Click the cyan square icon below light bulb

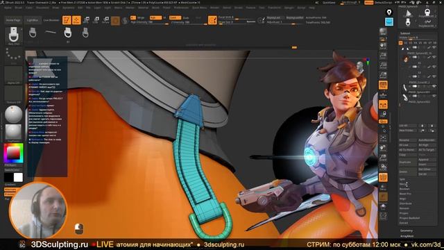click(389, 22)
